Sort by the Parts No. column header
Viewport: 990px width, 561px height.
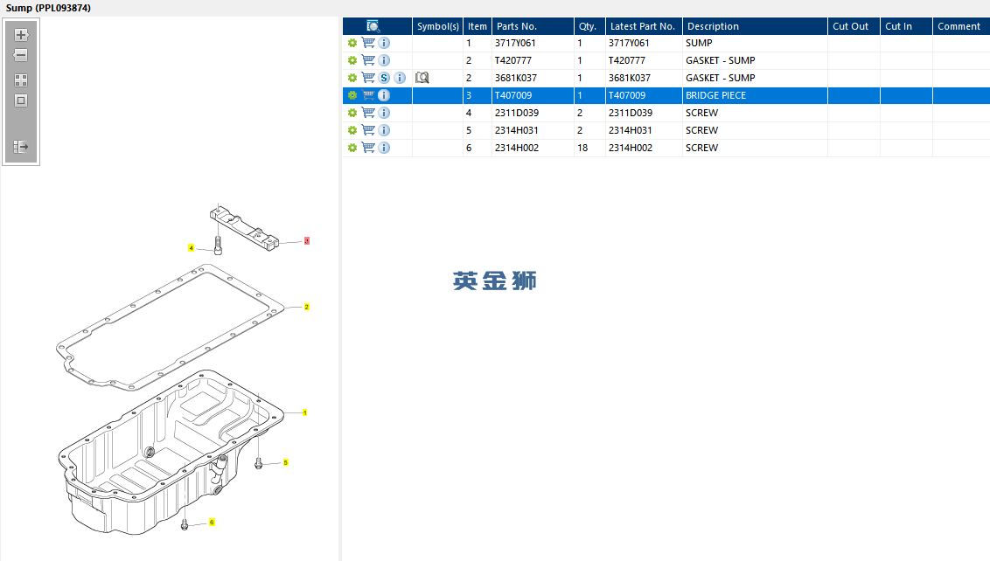(x=533, y=26)
